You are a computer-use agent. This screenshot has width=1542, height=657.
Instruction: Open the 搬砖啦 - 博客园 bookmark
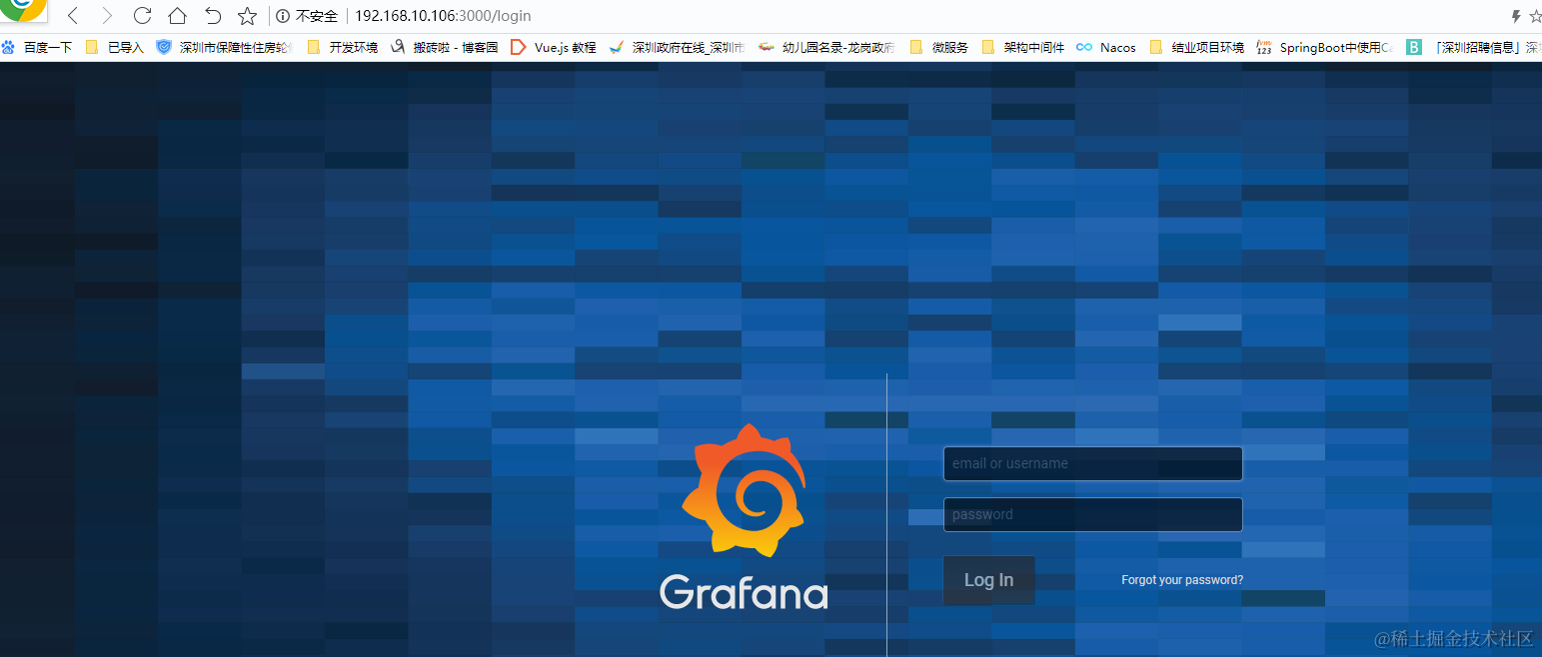(444, 47)
